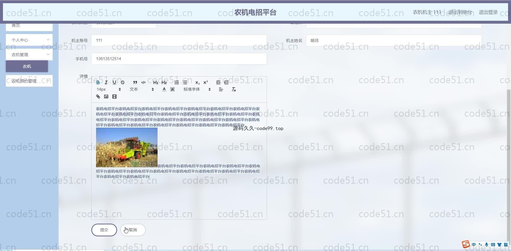Clear text formatting

coord(234,89)
